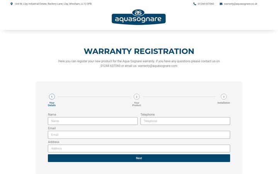Screen dimensions: 278x174
Task: Click the Your Product step label
Action: click(x=137, y=104)
